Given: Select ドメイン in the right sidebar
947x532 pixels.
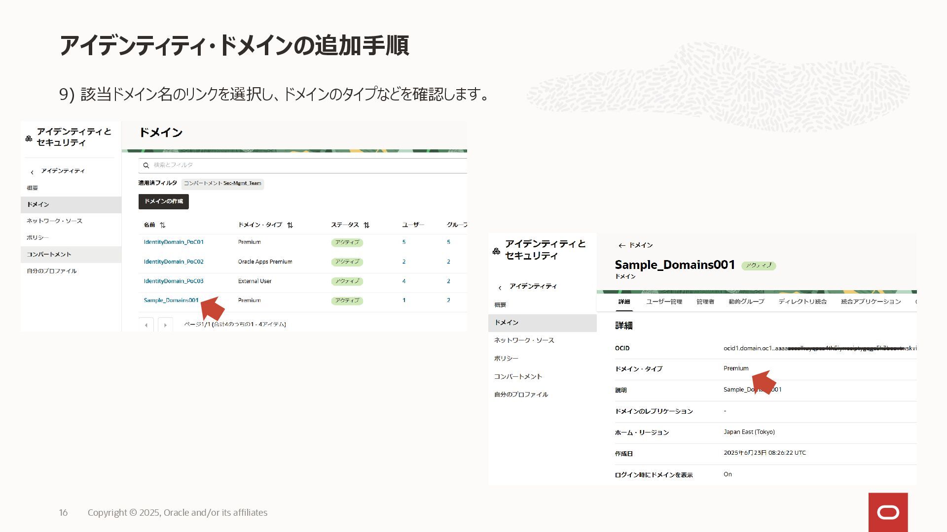Looking at the screenshot, I should click(543, 323).
